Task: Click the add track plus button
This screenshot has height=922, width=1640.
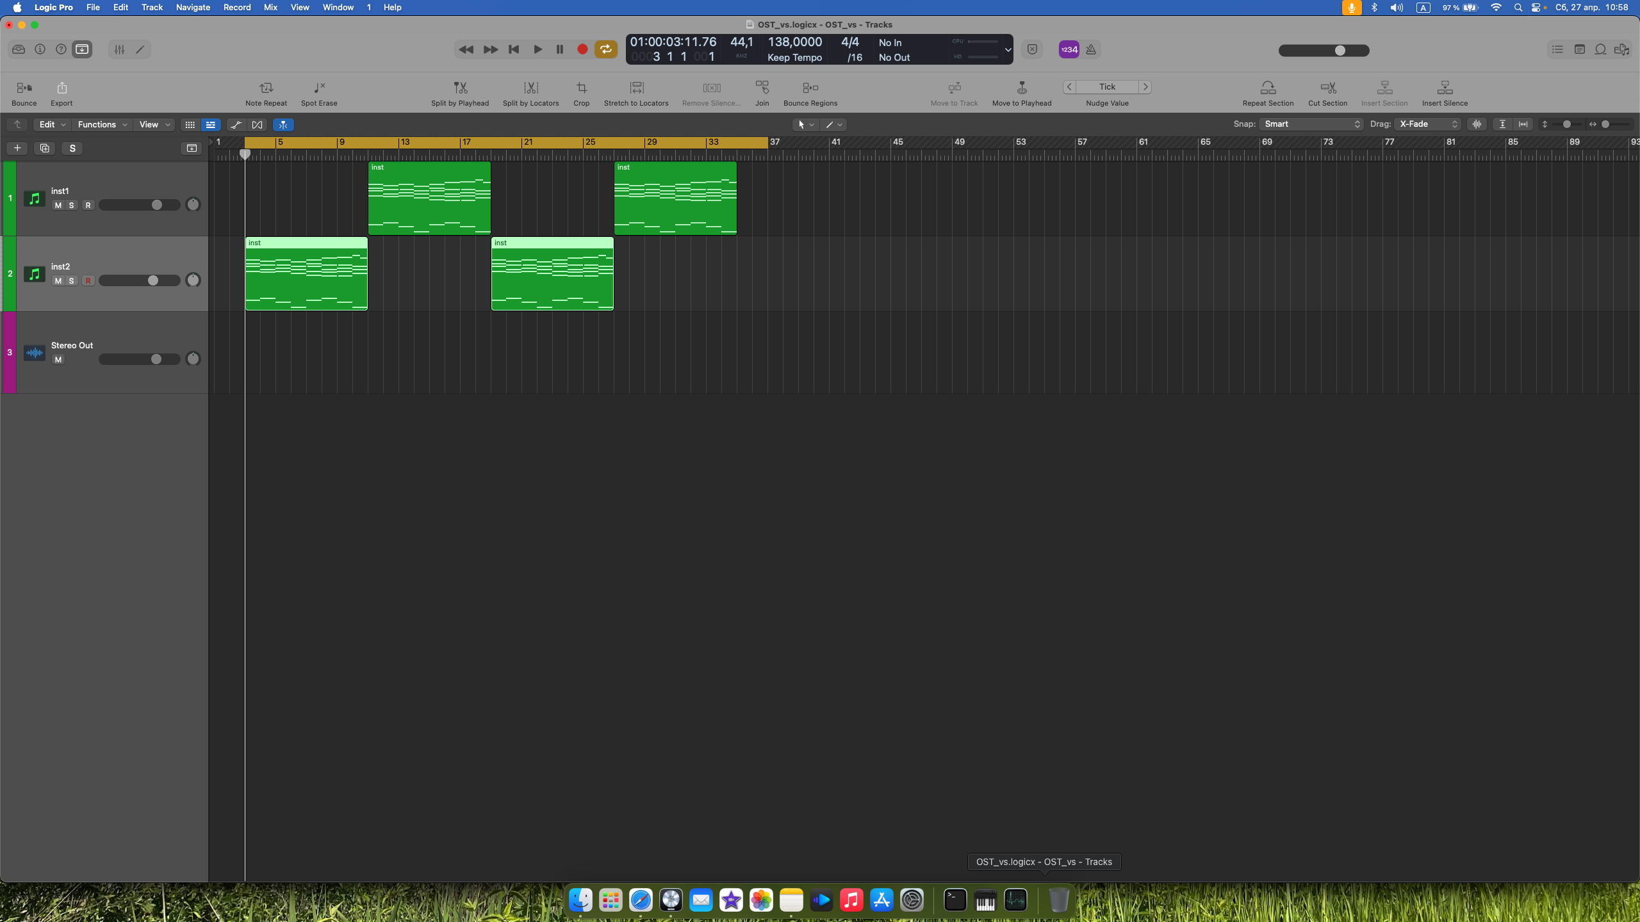Action: [x=17, y=149]
